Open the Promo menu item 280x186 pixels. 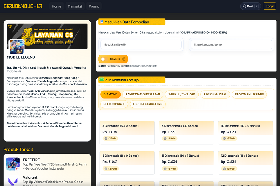pyautogui.click(x=94, y=6)
